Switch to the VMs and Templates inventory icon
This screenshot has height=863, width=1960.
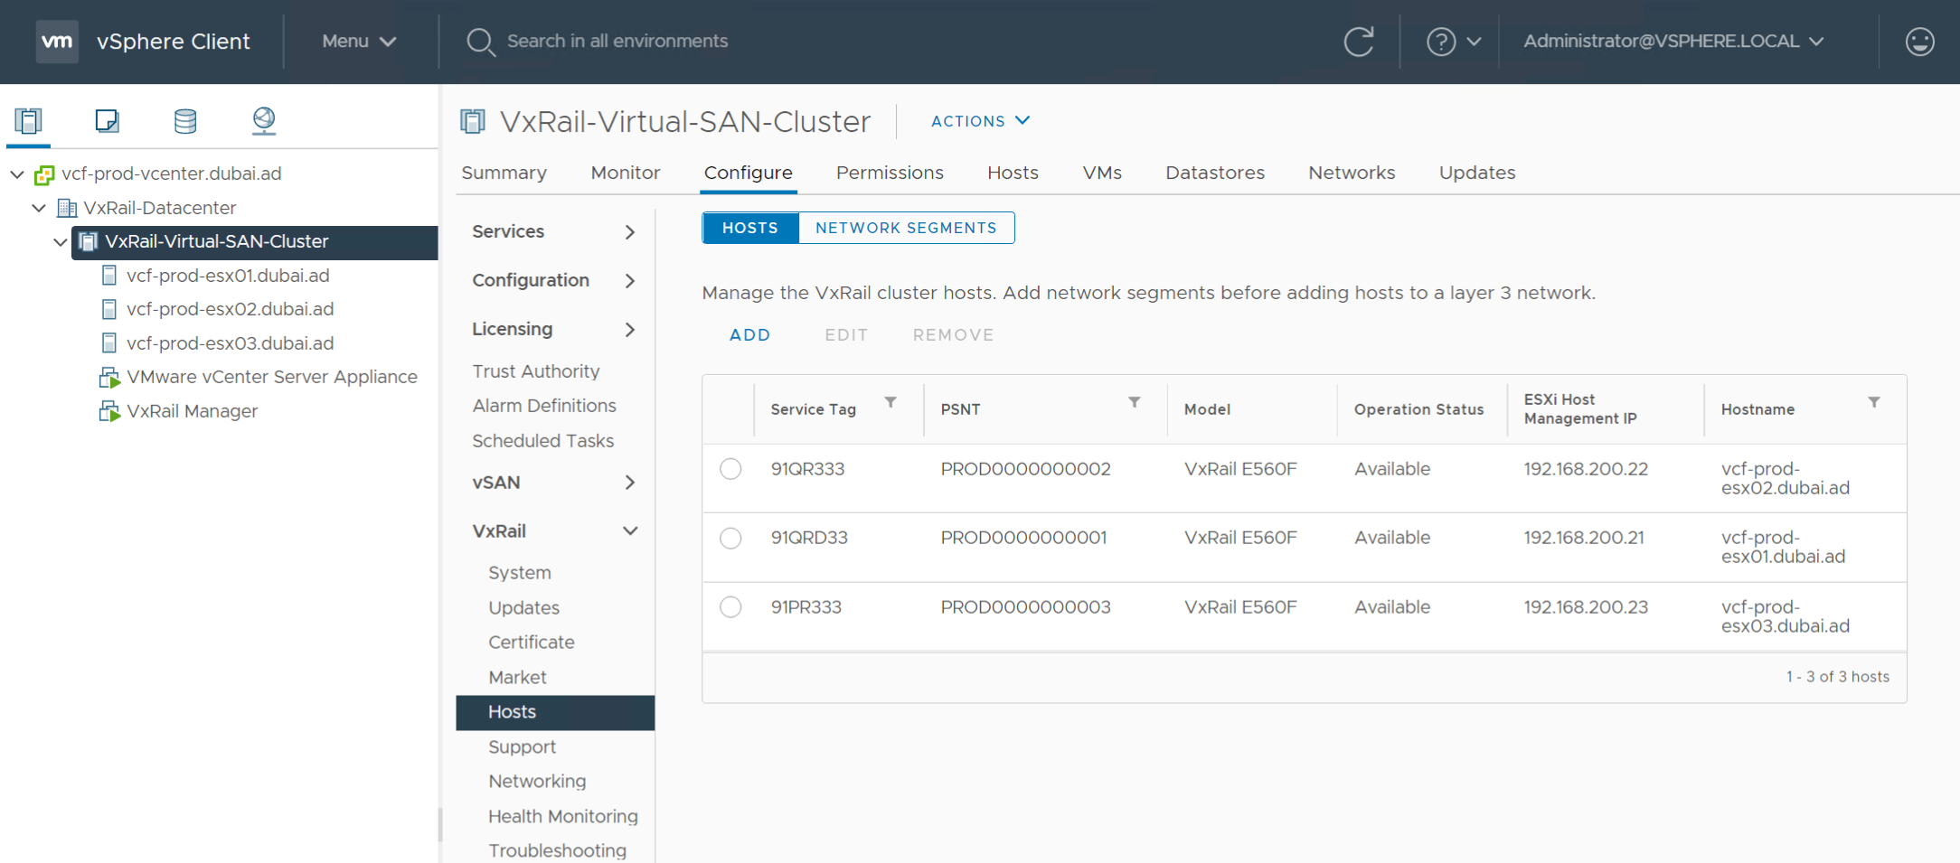[x=107, y=120]
